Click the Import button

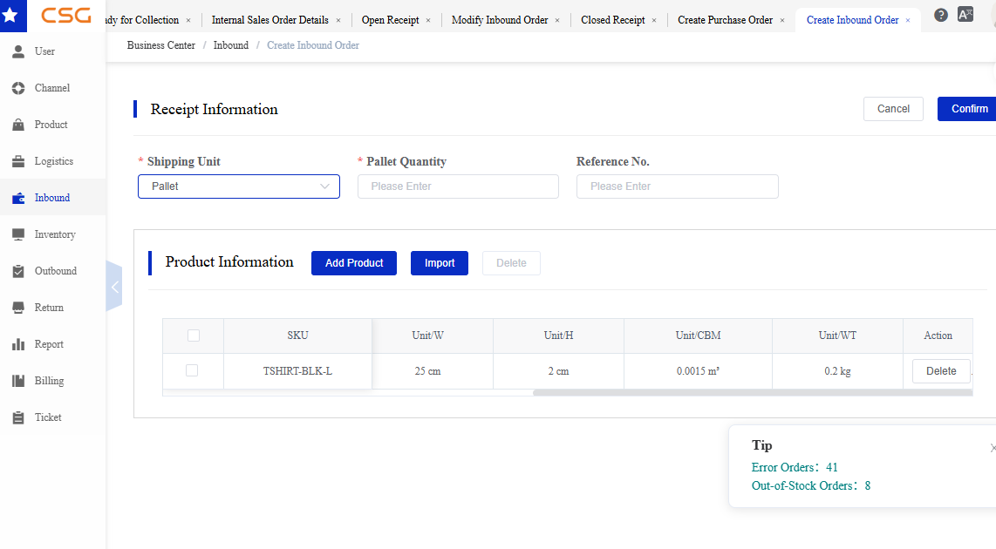point(440,263)
